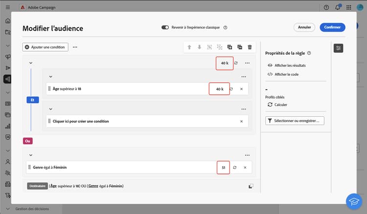This screenshot has width=367, height=214.
Task: Click the Destinataire badge in summary
Action: click(x=38, y=186)
